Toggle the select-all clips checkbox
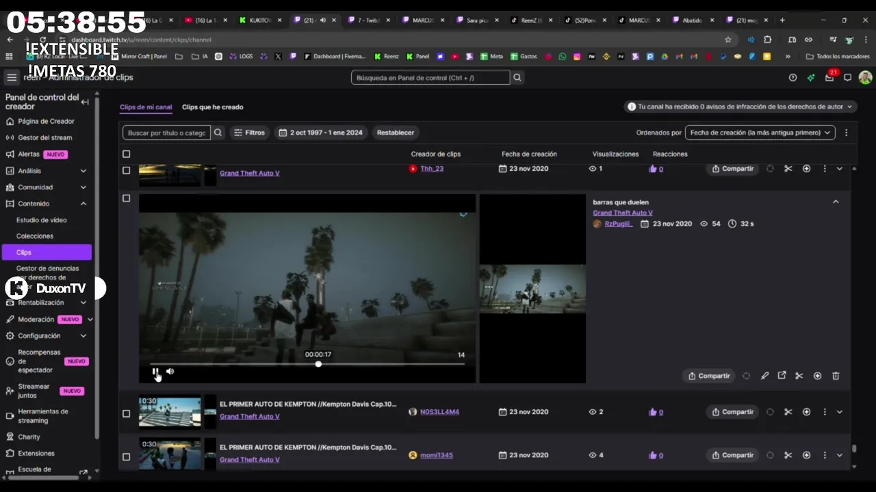 pyautogui.click(x=126, y=154)
